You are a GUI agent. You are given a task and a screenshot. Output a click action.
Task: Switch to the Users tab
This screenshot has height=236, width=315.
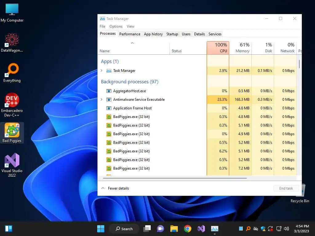click(186, 34)
